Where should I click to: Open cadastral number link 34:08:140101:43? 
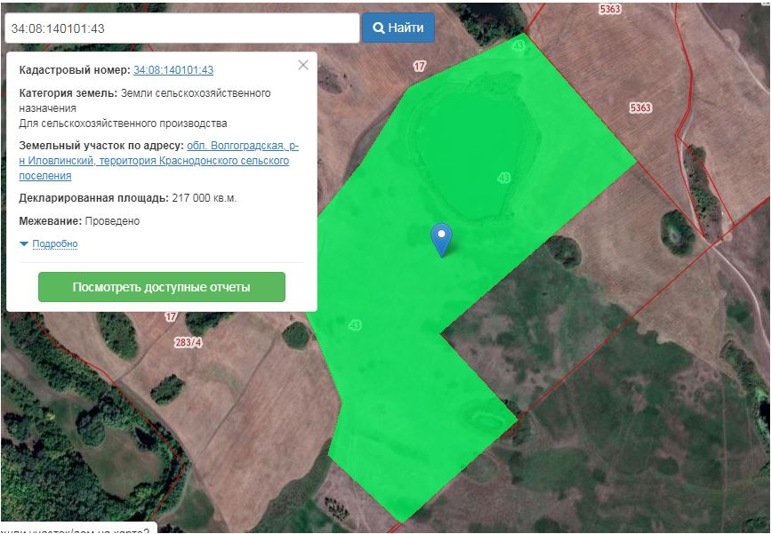(x=173, y=70)
